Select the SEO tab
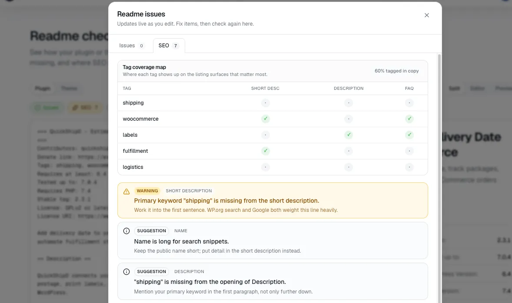The image size is (512, 303). [169, 46]
